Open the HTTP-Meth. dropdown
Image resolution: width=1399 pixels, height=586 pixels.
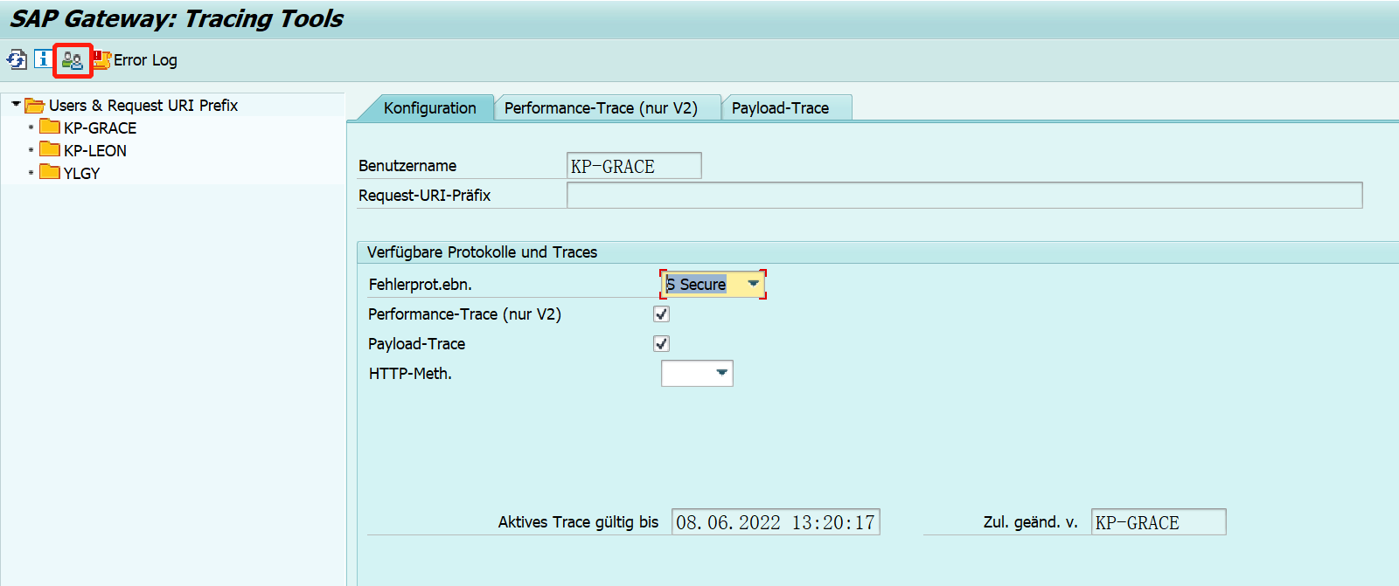click(721, 373)
